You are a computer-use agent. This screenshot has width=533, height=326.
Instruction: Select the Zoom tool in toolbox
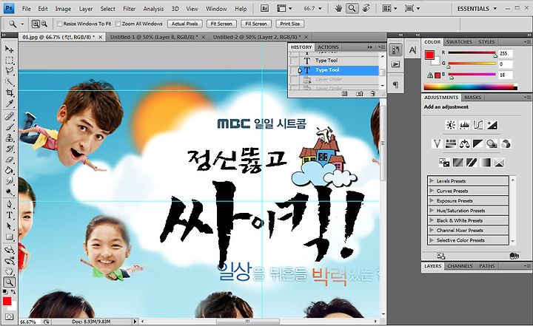coord(9,282)
